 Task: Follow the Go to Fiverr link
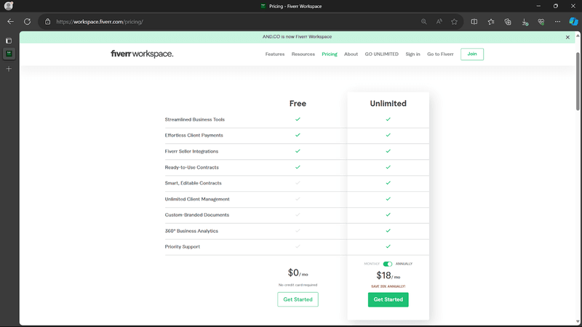[440, 54]
